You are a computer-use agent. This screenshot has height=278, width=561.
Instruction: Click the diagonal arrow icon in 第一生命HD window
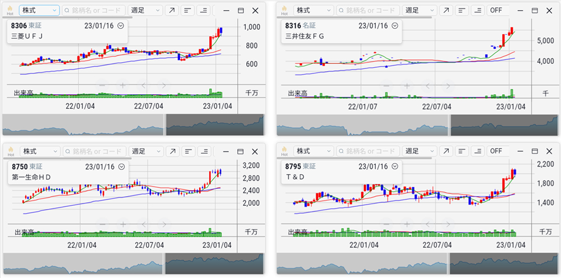pyautogui.click(x=172, y=151)
